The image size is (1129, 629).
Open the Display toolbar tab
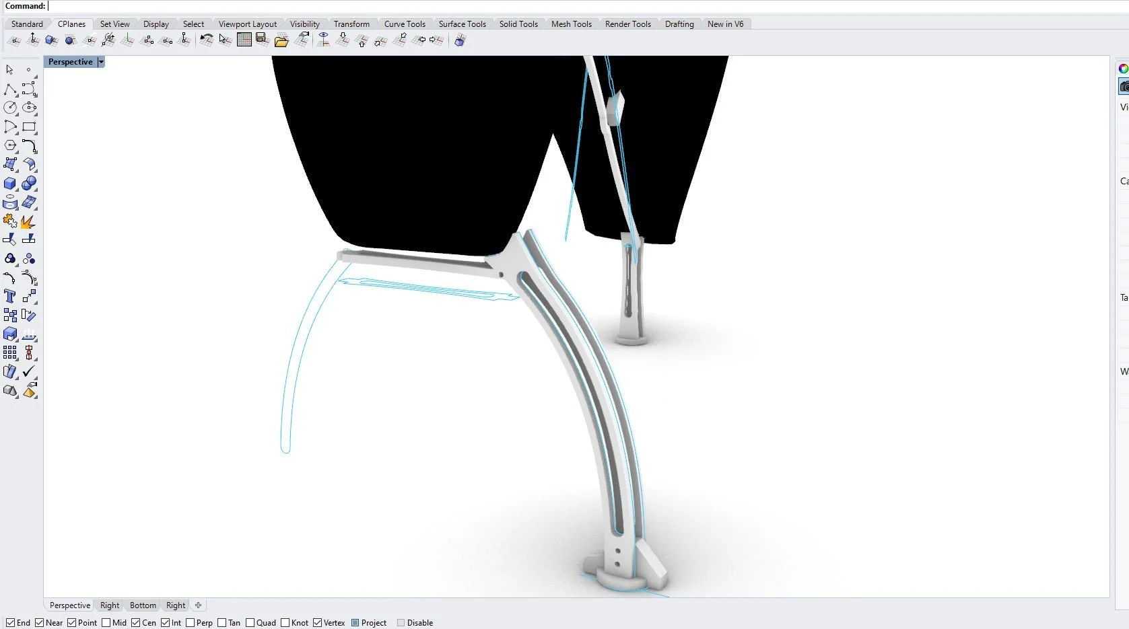pyautogui.click(x=156, y=24)
